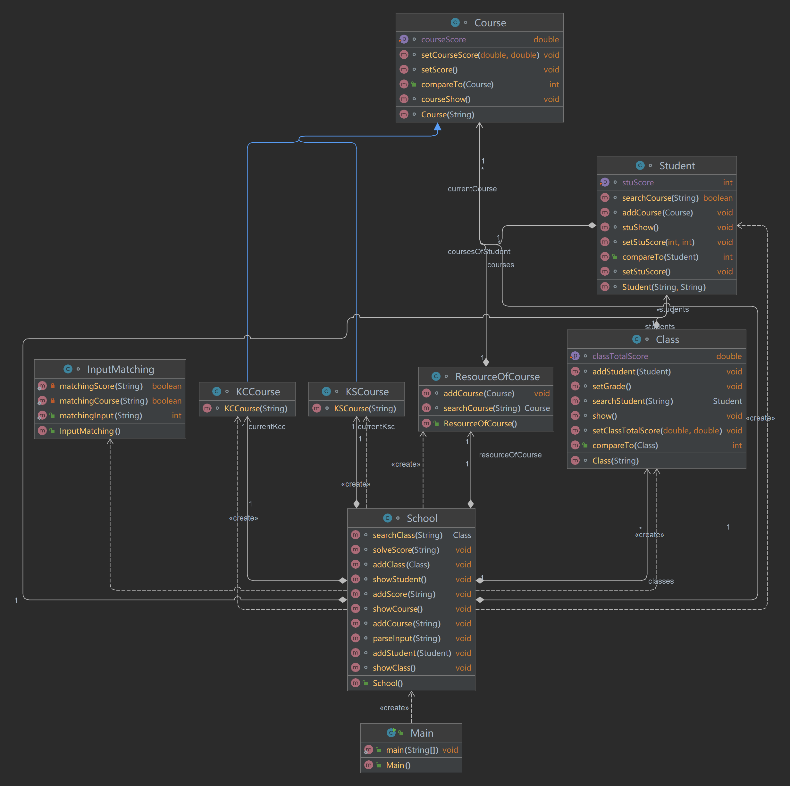Viewport: 790px width, 786px height.
Task: Click the public visibility icon on ResourceOfCourse() constructor
Action: [436, 423]
